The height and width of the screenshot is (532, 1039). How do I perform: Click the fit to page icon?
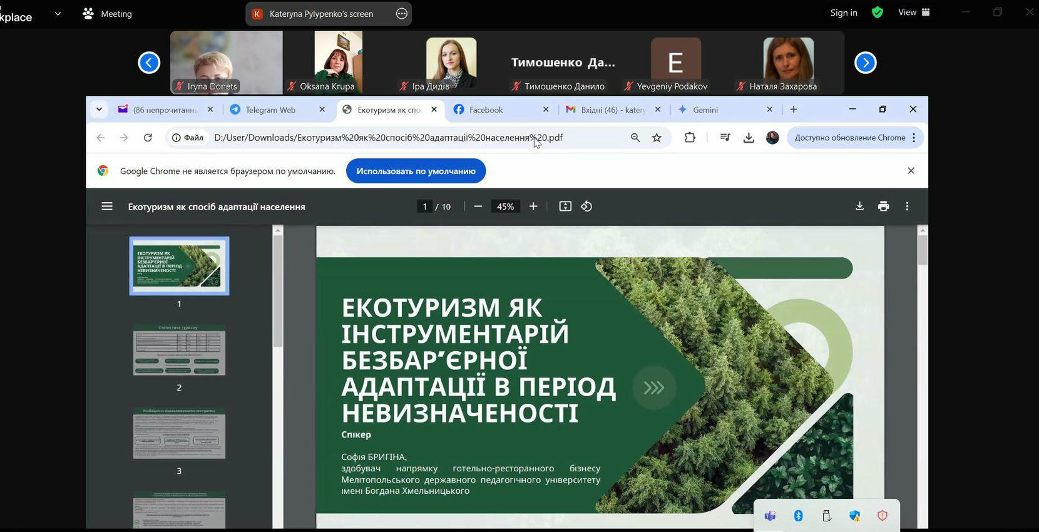(565, 207)
